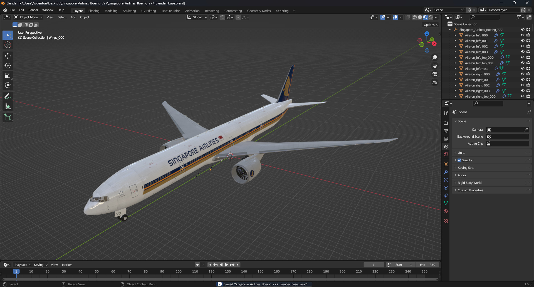
Task: Toggle snapping magnet
Action: point(222,17)
